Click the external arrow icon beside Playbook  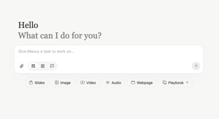[x=187, y=82]
